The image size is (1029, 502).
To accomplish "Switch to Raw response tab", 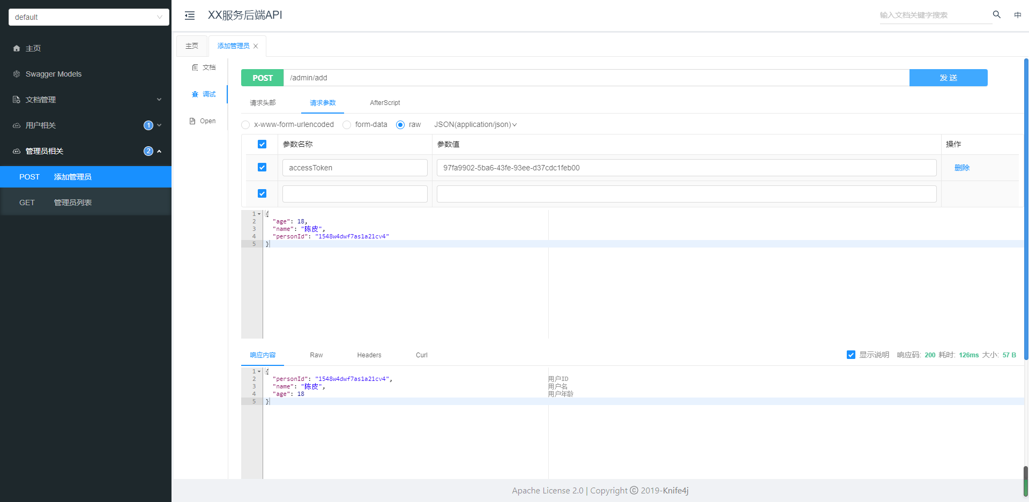I will (x=316, y=355).
